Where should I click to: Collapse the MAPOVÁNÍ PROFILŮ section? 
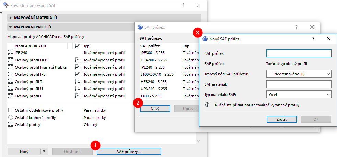(x=71, y=27)
